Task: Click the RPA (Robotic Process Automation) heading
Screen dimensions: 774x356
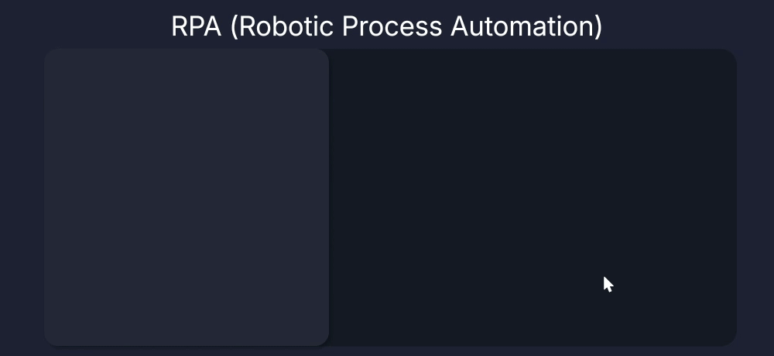Action: tap(386, 26)
